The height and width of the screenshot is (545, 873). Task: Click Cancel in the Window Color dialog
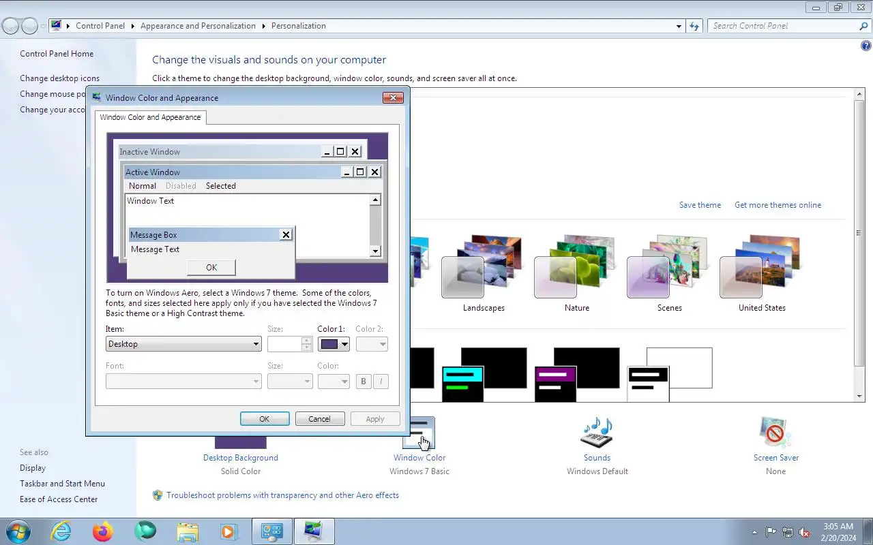(320, 419)
